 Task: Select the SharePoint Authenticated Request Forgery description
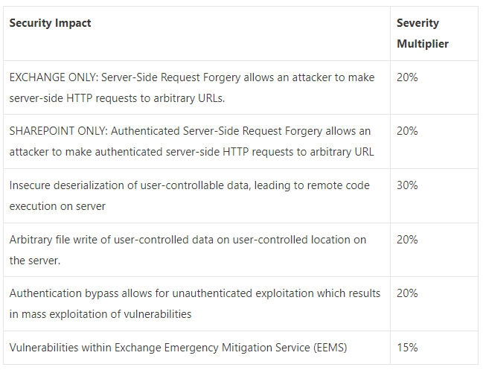(190, 141)
